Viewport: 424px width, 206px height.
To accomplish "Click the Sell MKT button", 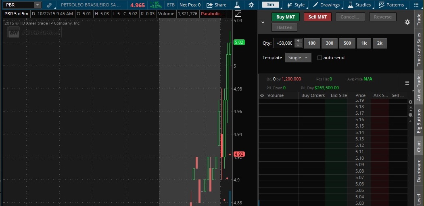I will [318, 17].
